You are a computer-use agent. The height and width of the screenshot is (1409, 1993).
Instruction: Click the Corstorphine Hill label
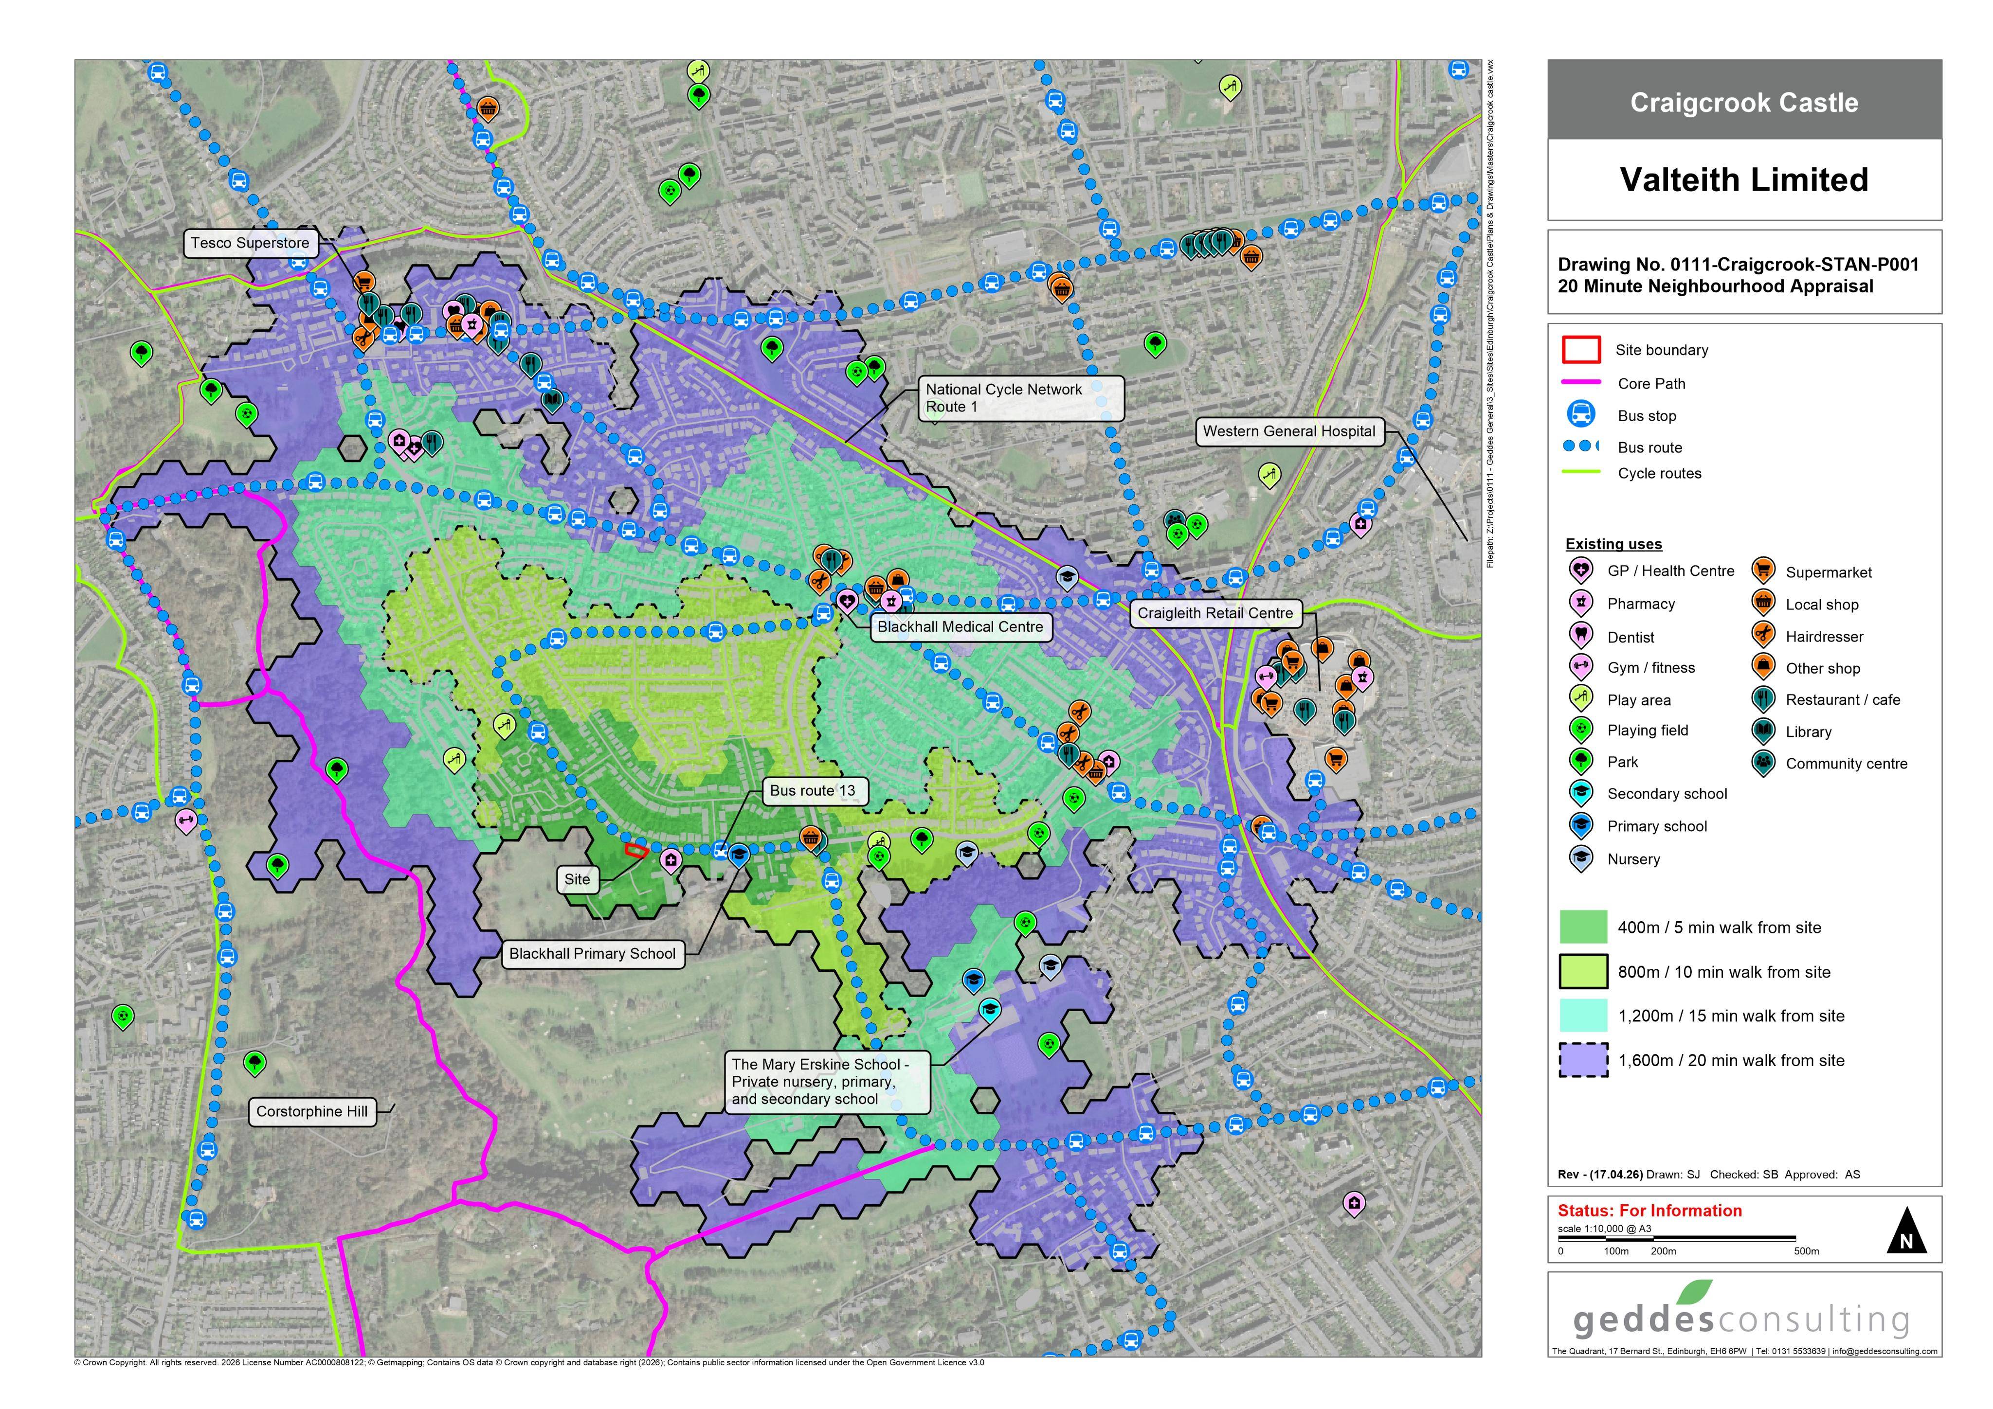pyautogui.click(x=311, y=1111)
